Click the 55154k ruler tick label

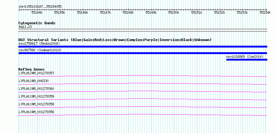click(x=265, y=12)
